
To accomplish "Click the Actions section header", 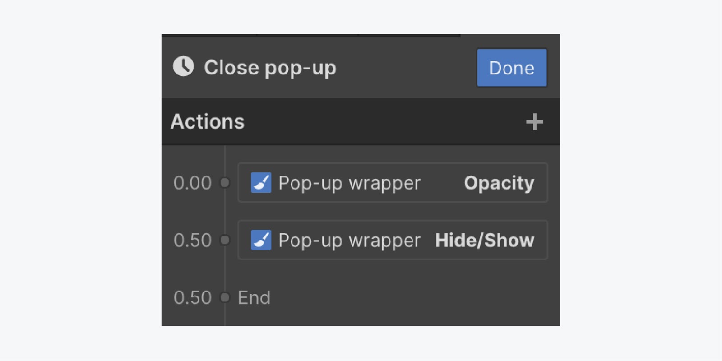I will pyautogui.click(x=361, y=122).
